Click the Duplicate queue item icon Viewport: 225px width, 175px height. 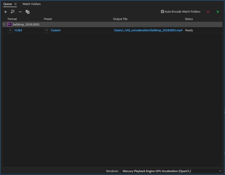tap(28, 12)
